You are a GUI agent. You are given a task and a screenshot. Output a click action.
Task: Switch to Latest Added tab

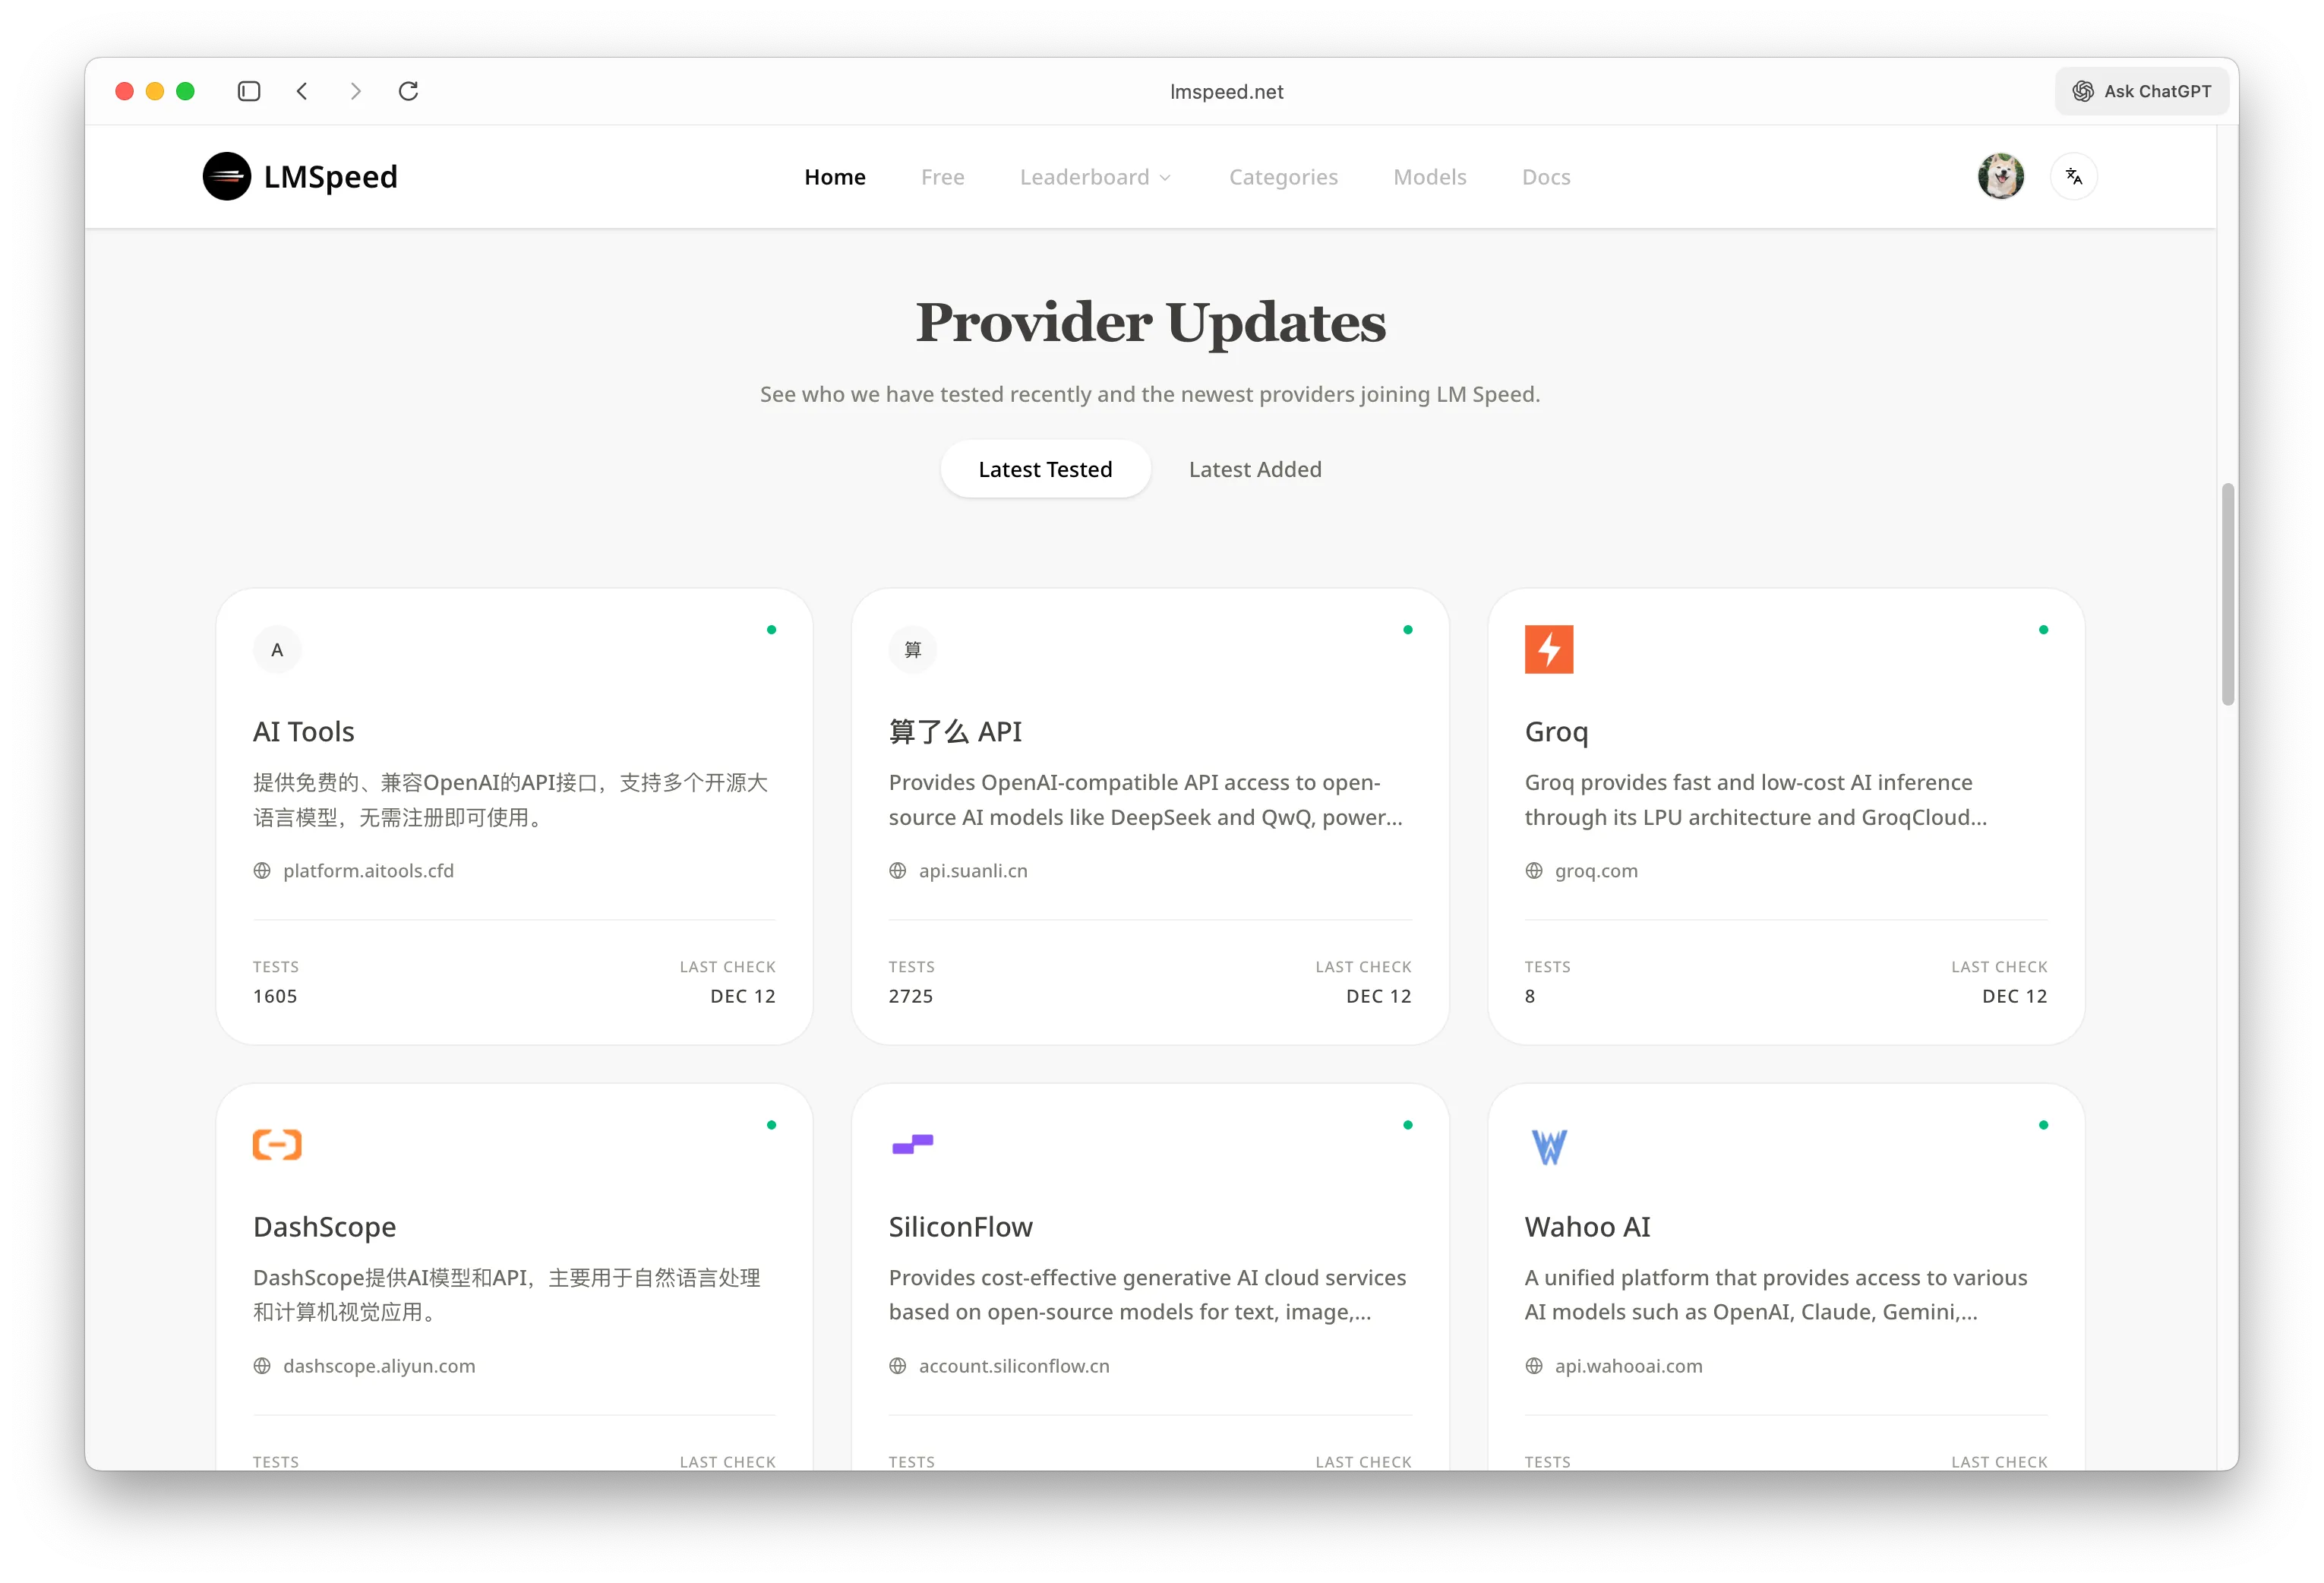point(1254,469)
